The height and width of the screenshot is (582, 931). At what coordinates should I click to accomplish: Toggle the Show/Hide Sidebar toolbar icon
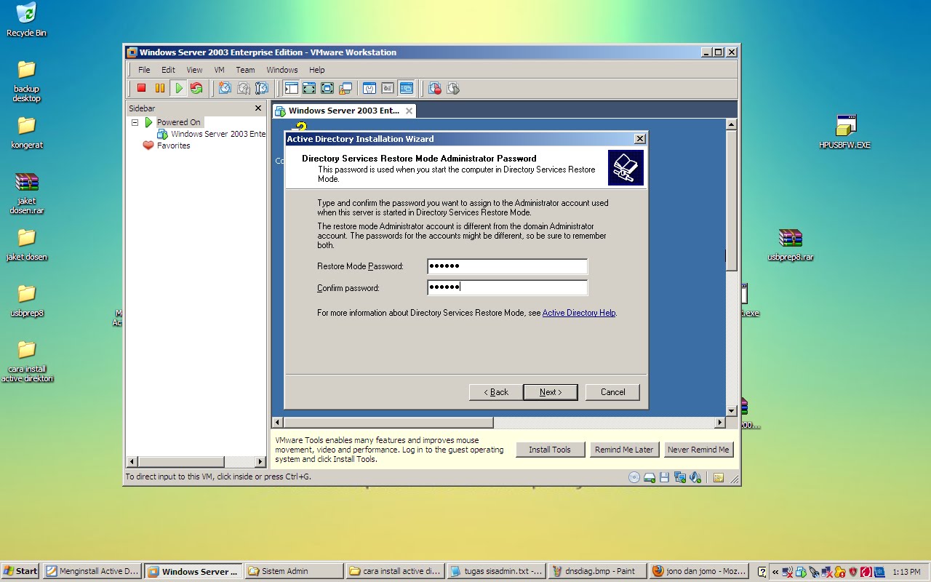tap(291, 88)
